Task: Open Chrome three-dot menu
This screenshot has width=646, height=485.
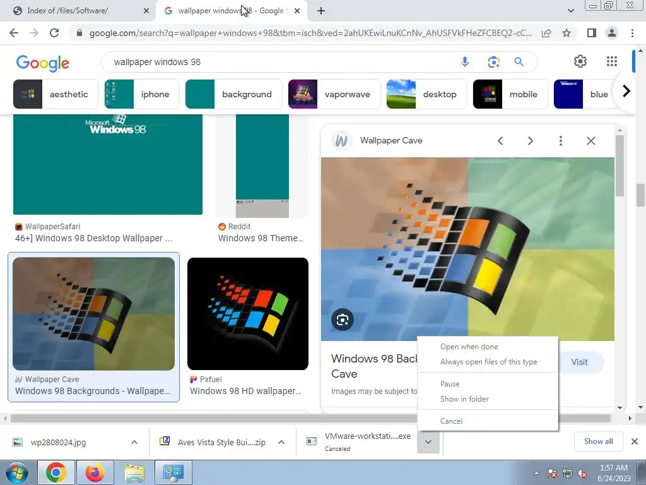Action: [x=632, y=33]
